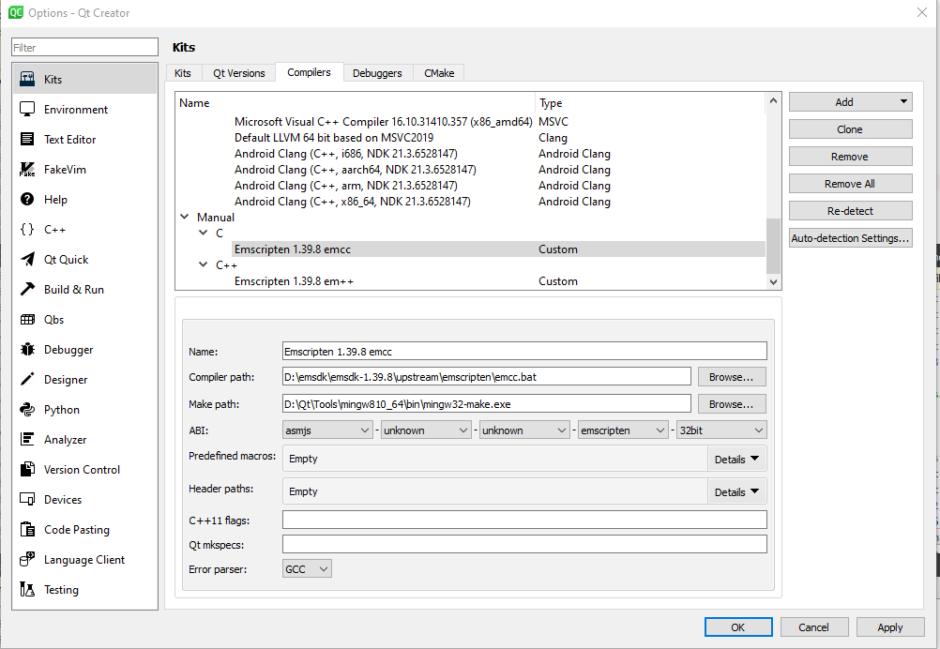Image resolution: width=940 pixels, height=649 pixels.
Task: Switch to the Qt Versions tab
Action: (x=240, y=72)
